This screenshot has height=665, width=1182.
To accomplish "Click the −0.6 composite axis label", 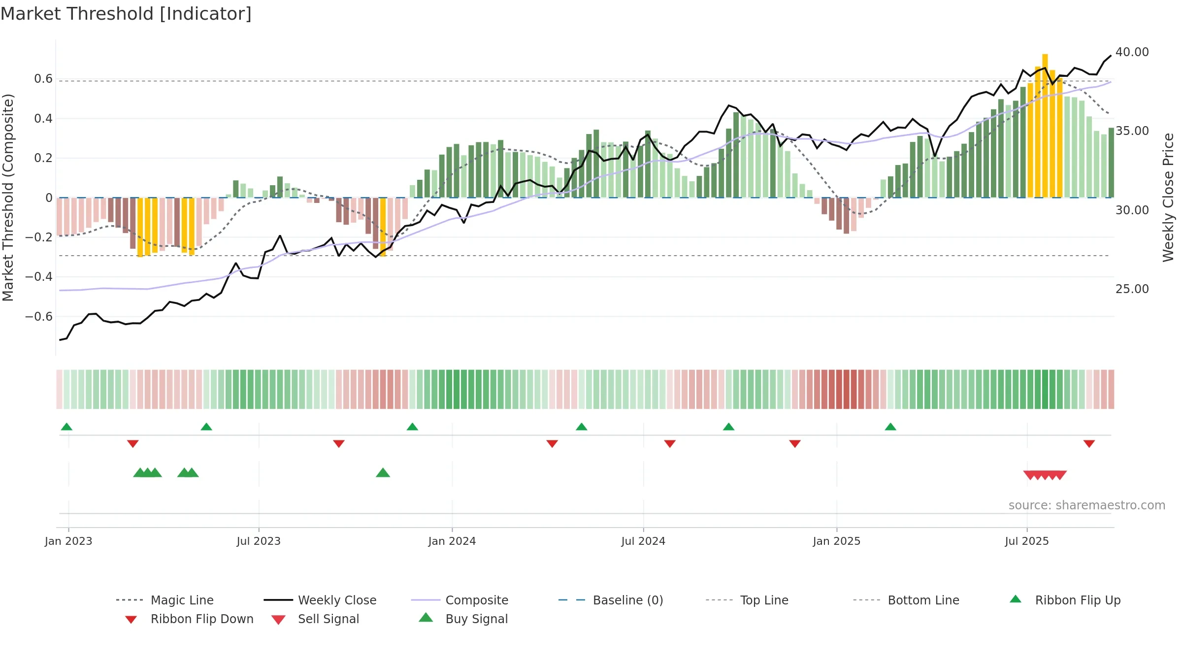I will tap(39, 317).
